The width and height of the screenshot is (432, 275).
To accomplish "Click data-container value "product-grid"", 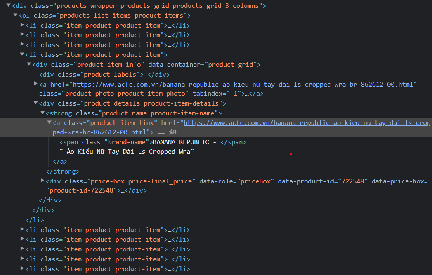I will click(x=230, y=65).
